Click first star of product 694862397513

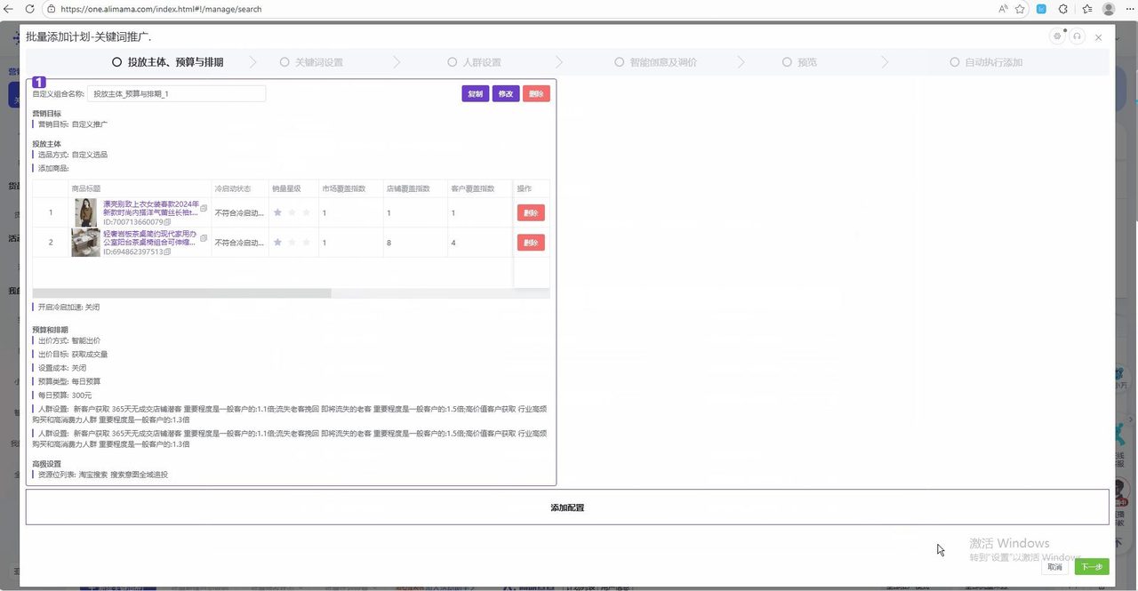point(277,243)
